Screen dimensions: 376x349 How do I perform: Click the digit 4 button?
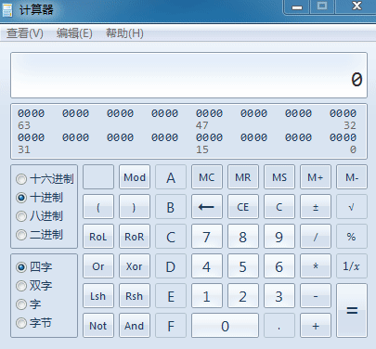(x=207, y=266)
